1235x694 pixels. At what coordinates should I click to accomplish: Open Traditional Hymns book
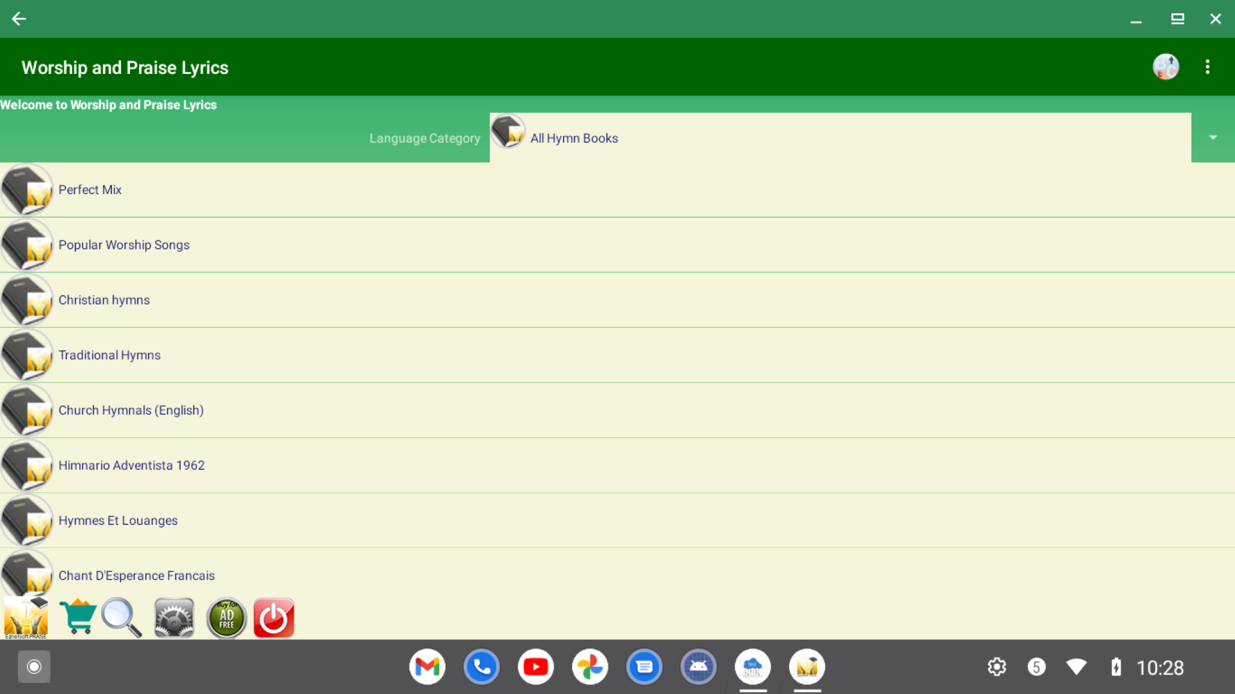617,355
